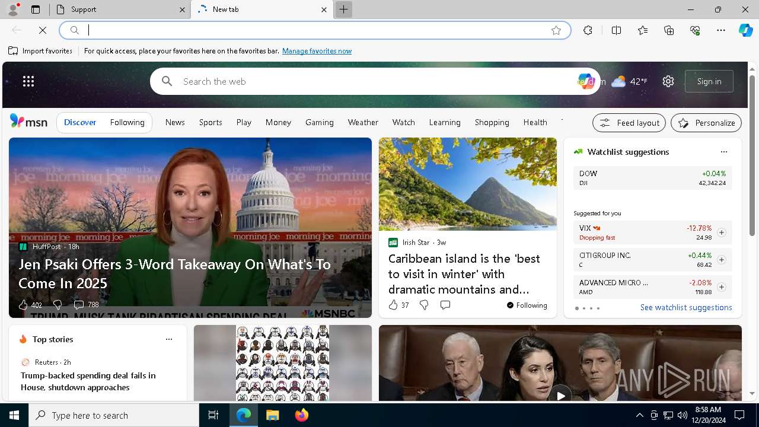Add CITIGROUP INC. to watchlist

pyautogui.click(x=721, y=260)
